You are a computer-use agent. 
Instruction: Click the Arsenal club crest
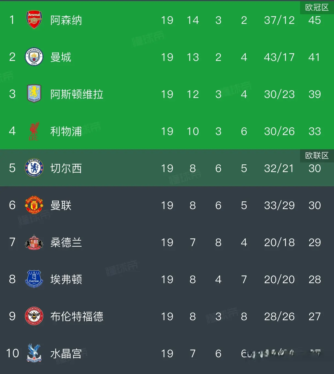tap(34, 20)
